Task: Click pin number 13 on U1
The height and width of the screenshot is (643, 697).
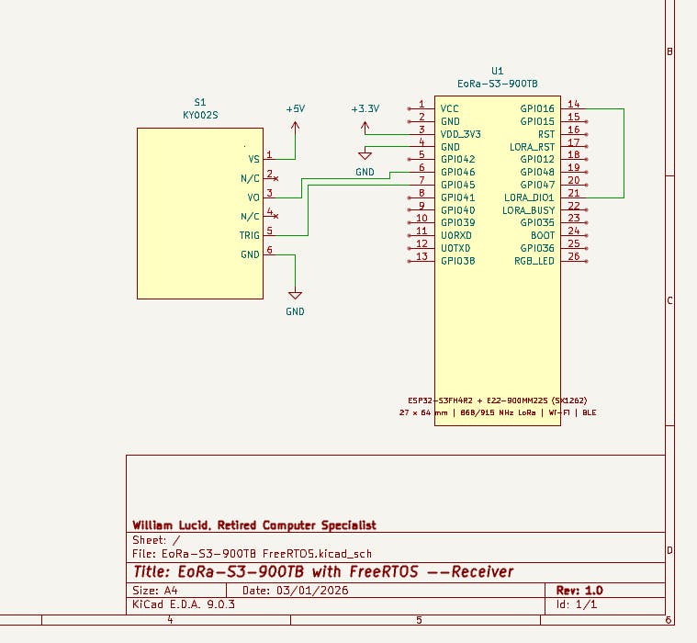Action: 422,256
